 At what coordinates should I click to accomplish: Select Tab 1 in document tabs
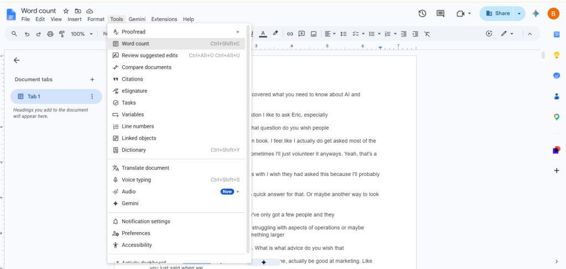(56, 96)
